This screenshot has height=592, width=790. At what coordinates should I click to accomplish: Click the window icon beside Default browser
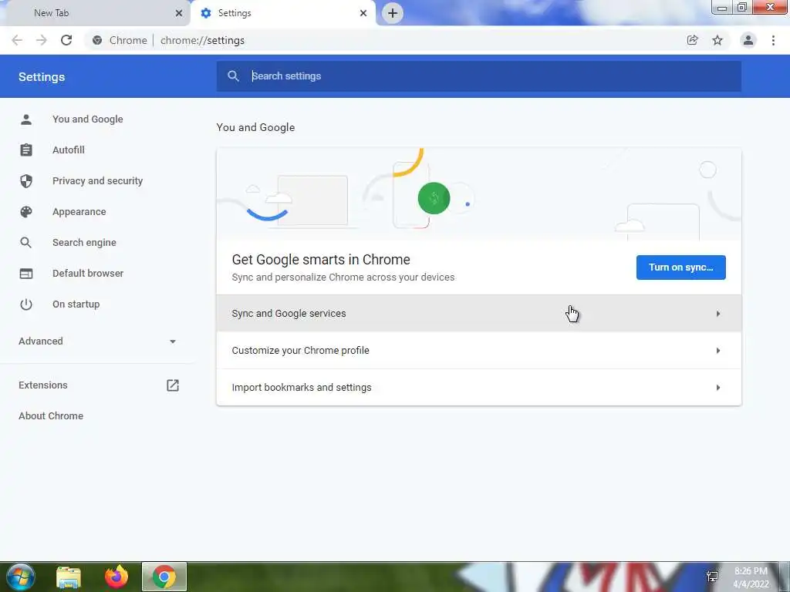[x=26, y=274]
